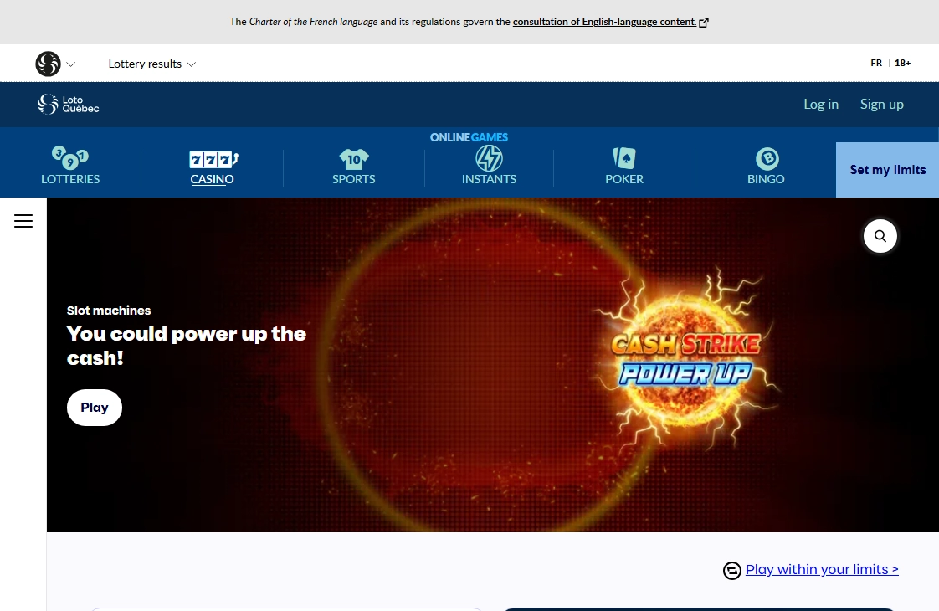Select the Bingo ball icon
The width and height of the screenshot is (939, 611).
(x=767, y=159)
